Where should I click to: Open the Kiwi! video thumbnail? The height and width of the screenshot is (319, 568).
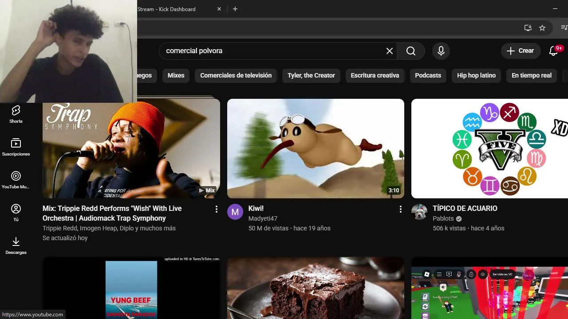316,148
